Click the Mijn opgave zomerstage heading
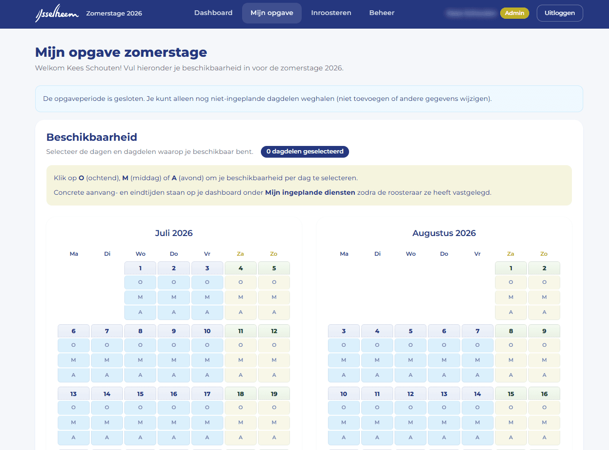Image resolution: width=609 pixels, height=450 pixels. (x=121, y=52)
